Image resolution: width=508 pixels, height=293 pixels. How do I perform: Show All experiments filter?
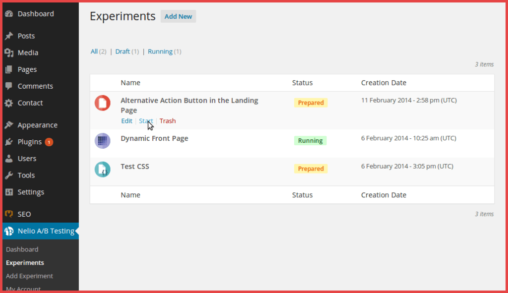94,52
